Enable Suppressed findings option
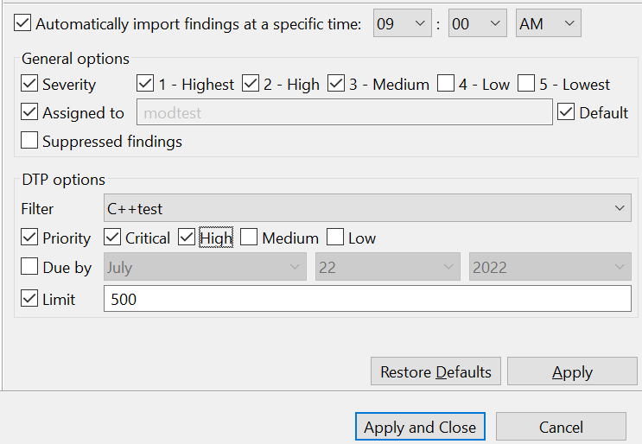Screen dimensions: 642x444 (x=29, y=140)
